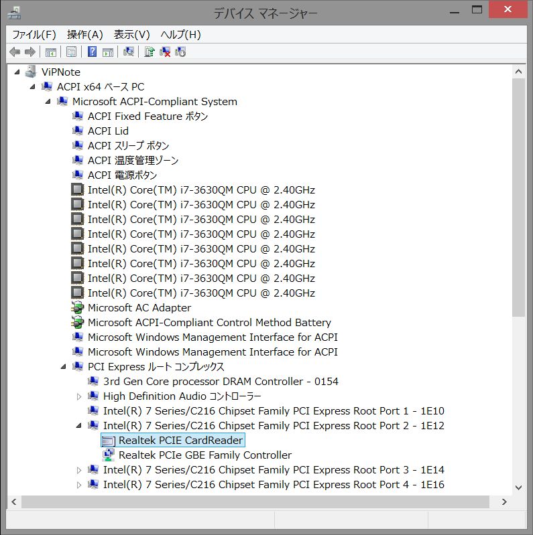Expand PCI Express Root Port 4 - 1E16
The height and width of the screenshot is (535, 533).
pos(79,485)
